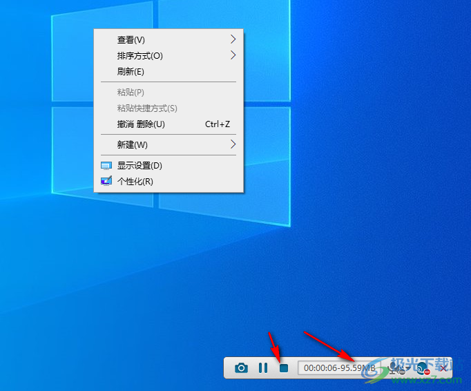The width and height of the screenshot is (471, 391).
Task: Close the recording toolbar with the red X
Action: point(443,369)
